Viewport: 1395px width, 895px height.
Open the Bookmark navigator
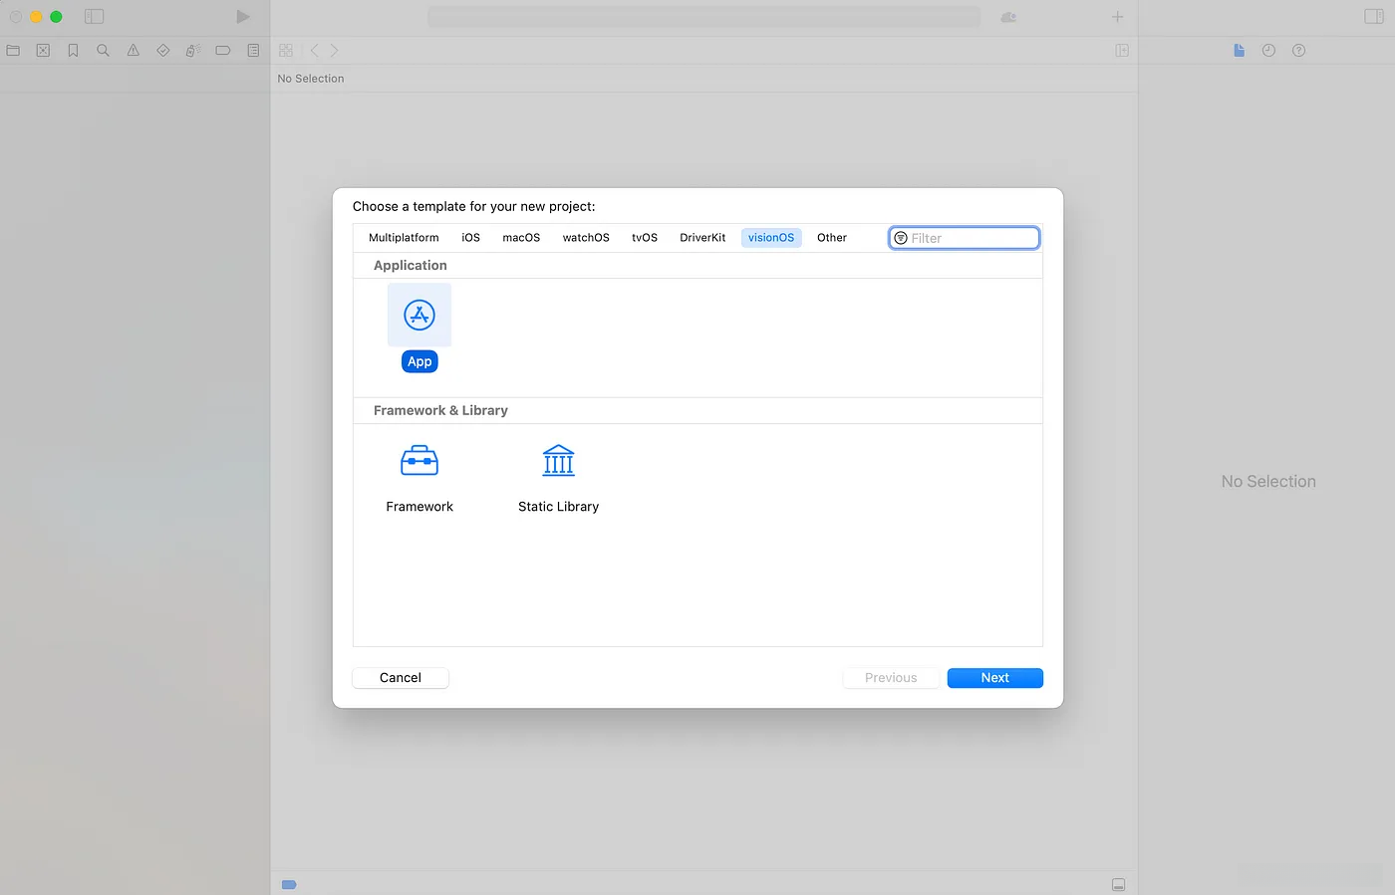(x=73, y=50)
